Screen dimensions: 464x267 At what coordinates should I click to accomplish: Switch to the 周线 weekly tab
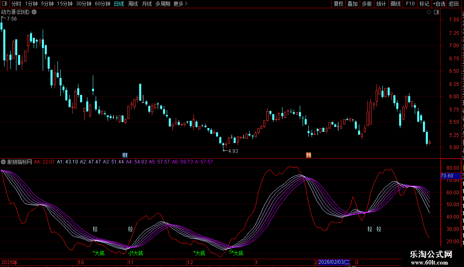133,4
